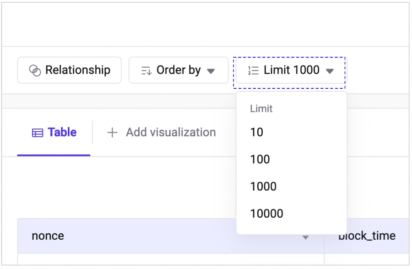412x269 pixels.
Task: Click the numbered-list icon beside Limit 1000
Action: [253, 70]
